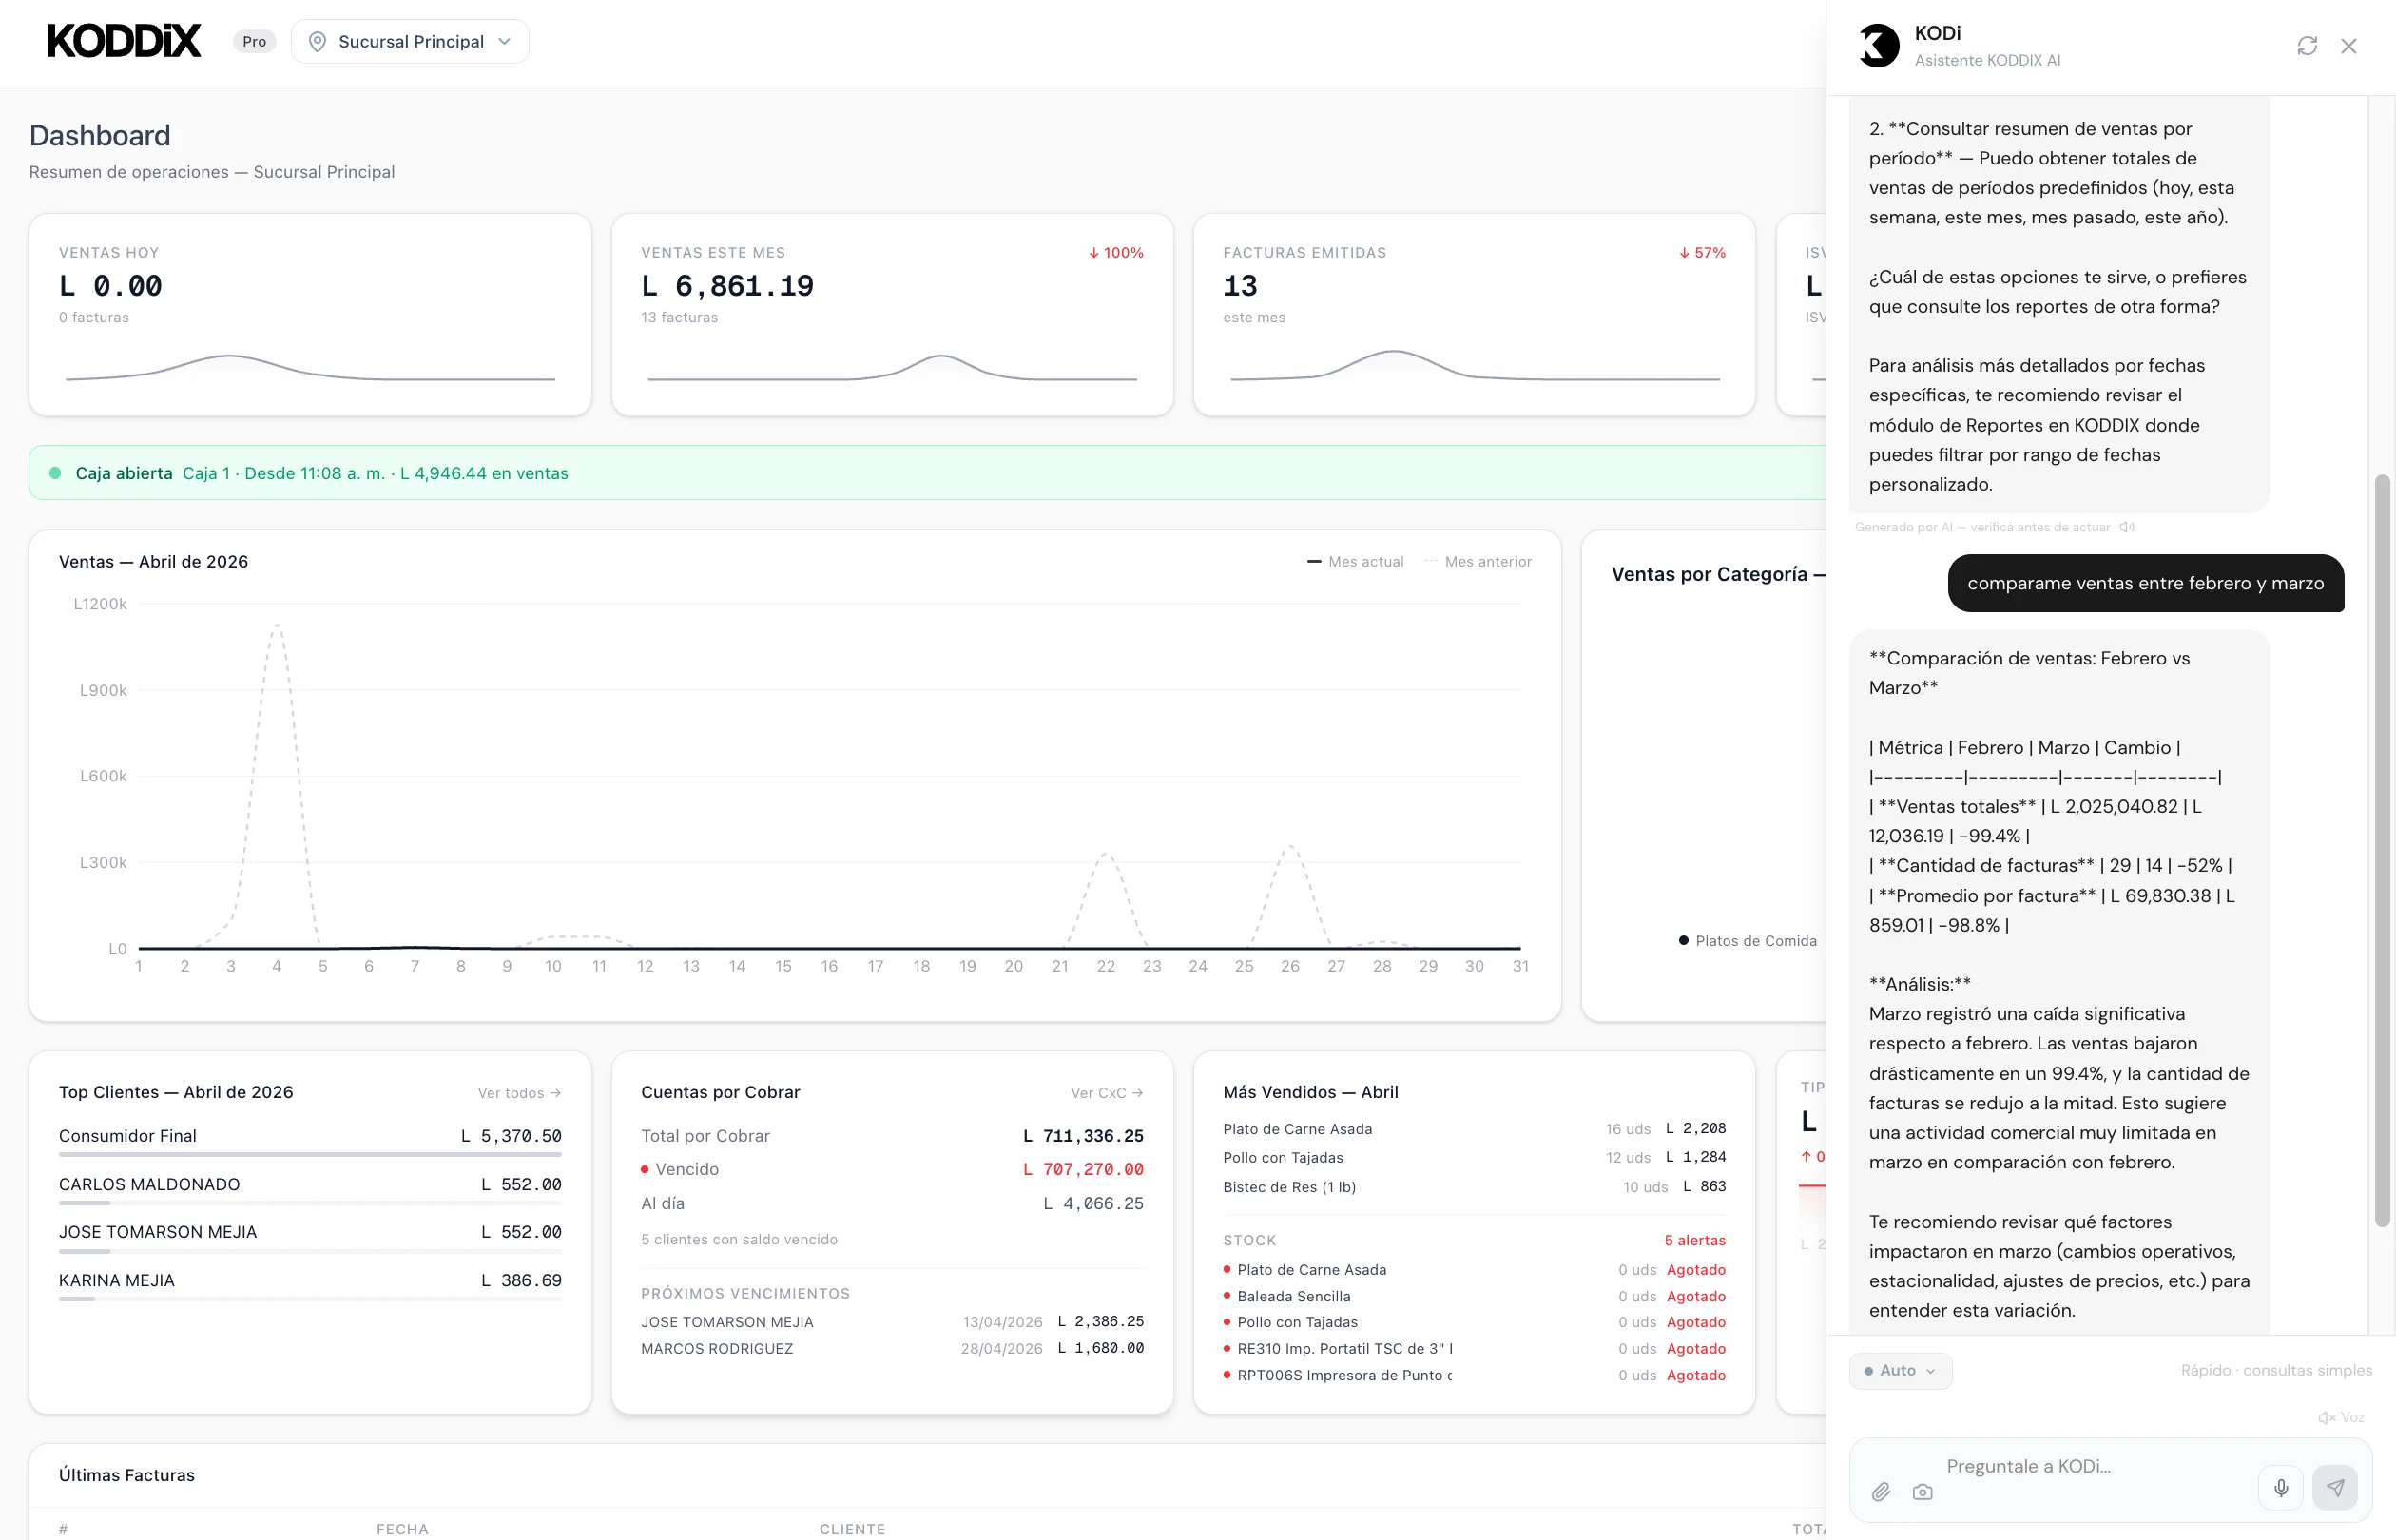Open the Ver CxC link

(x=1106, y=1093)
